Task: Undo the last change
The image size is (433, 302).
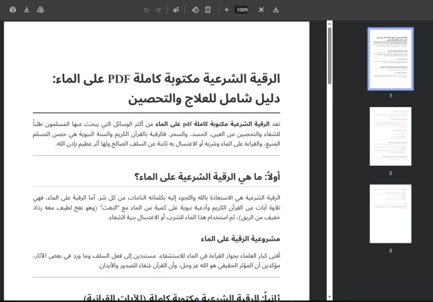Action: [x=147, y=10]
